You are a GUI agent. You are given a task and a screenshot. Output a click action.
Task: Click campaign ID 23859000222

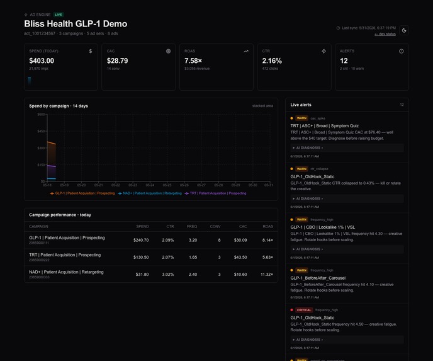(39, 260)
